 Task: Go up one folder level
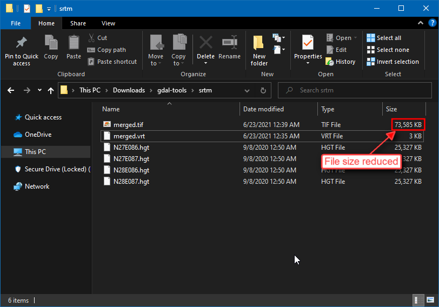[x=51, y=90]
